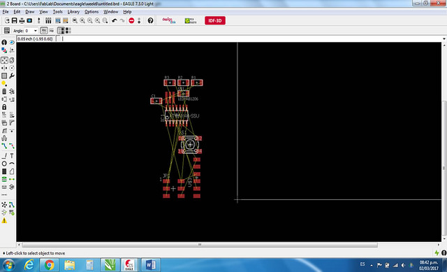The image size is (447, 272).
Task: Open the File menu
Action: tap(6, 12)
